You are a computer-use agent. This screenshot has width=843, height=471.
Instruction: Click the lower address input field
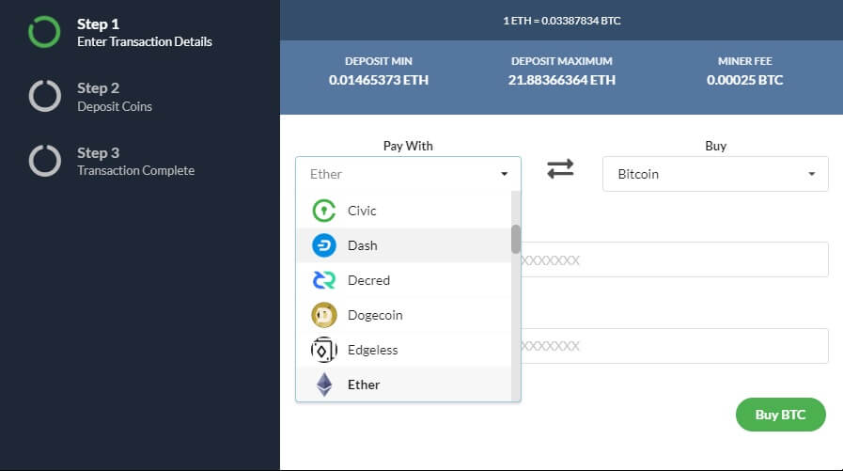pos(674,346)
